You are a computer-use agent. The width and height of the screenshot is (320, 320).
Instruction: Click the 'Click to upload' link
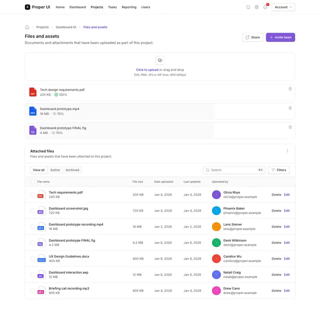(x=147, y=70)
